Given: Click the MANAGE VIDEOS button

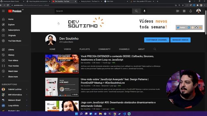Looking at the screenshot, I should click(x=180, y=40).
